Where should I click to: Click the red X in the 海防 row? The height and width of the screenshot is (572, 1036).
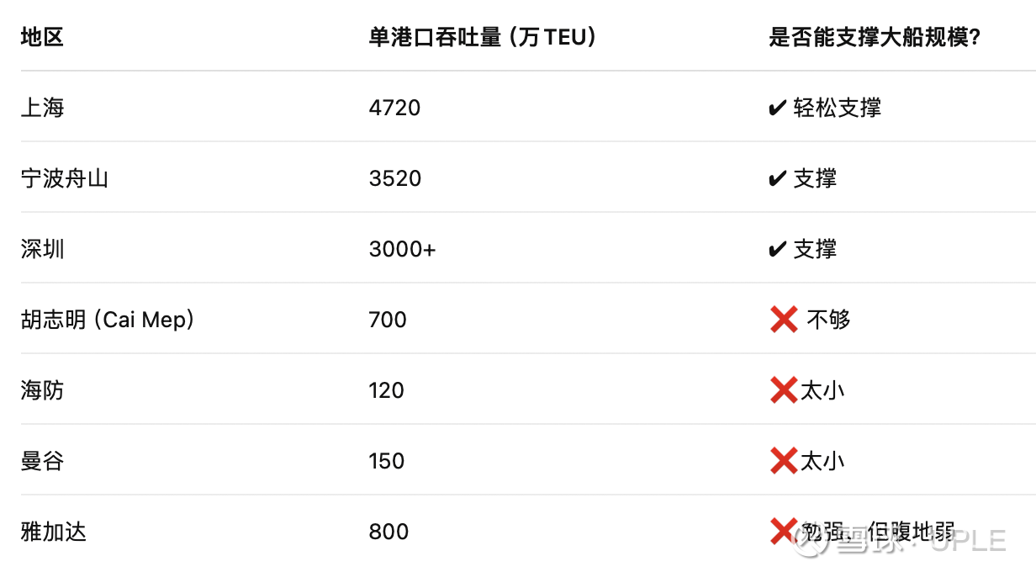(x=783, y=390)
